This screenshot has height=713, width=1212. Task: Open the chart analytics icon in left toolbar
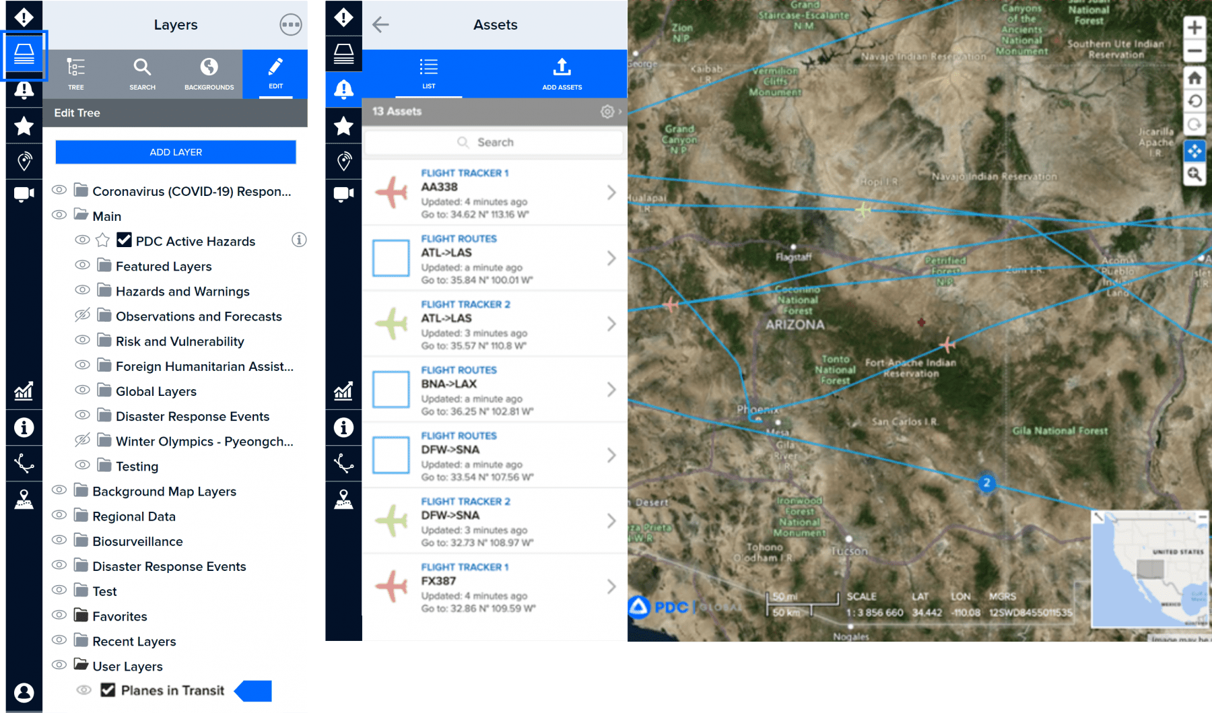(24, 391)
